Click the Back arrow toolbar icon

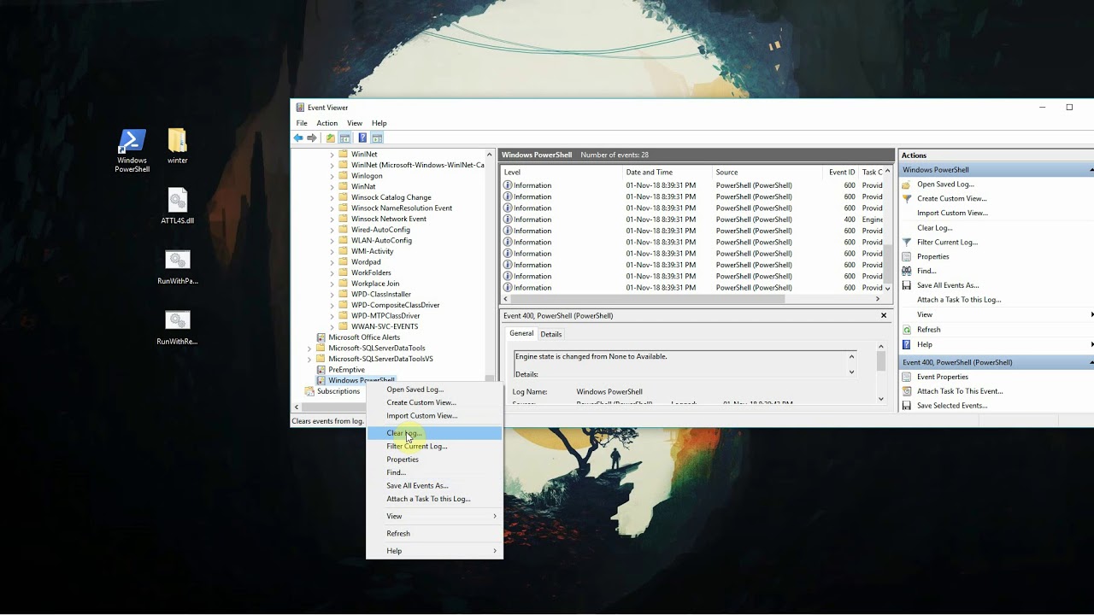pyautogui.click(x=298, y=138)
